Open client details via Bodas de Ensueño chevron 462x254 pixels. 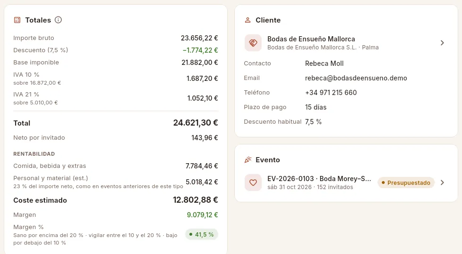pos(442,43)
